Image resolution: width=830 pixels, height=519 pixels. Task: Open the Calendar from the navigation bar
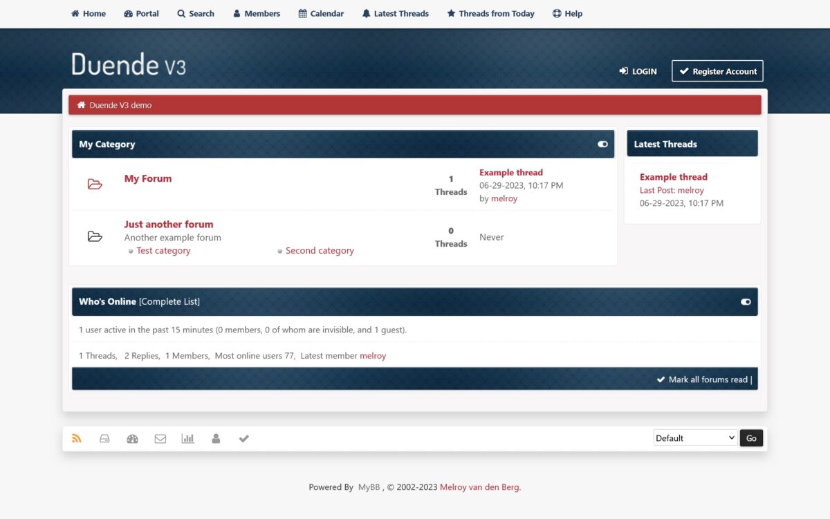click(321, 13)
